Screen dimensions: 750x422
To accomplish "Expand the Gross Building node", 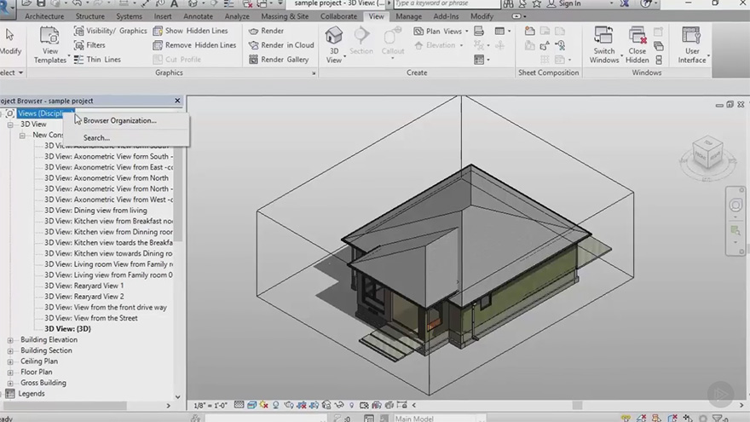I will [x=10, y=384].
